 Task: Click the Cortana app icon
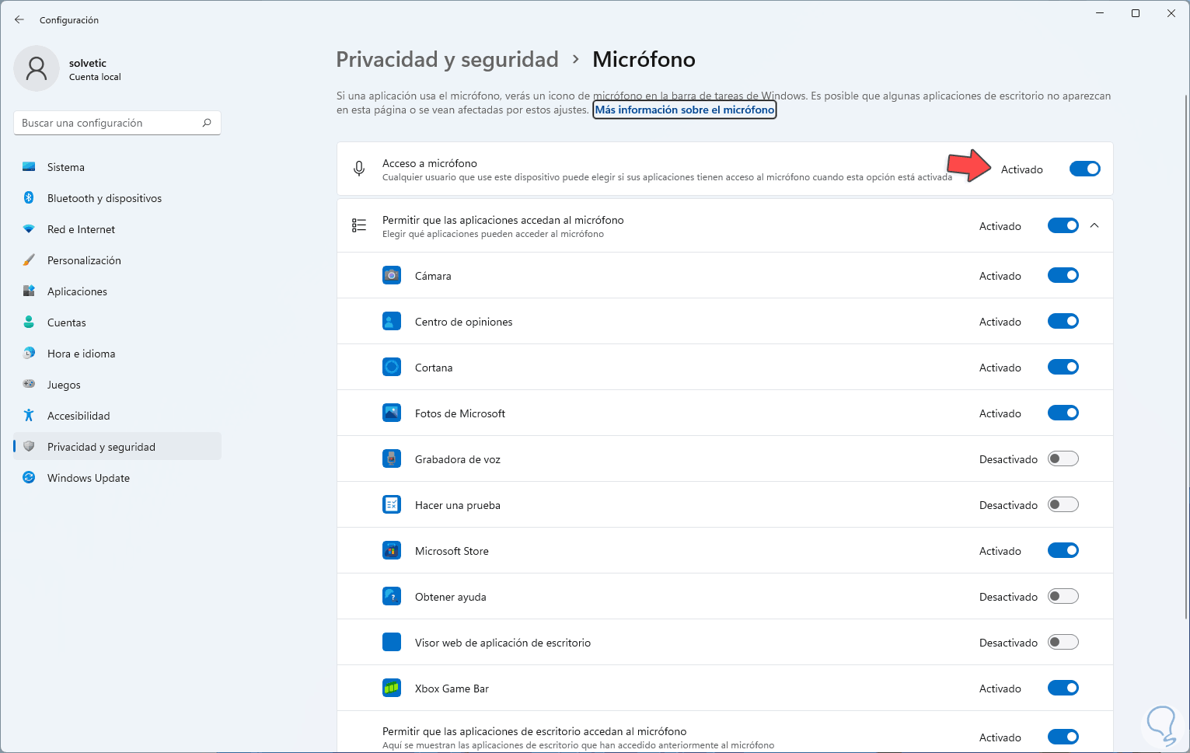click(x=392, y=367)
